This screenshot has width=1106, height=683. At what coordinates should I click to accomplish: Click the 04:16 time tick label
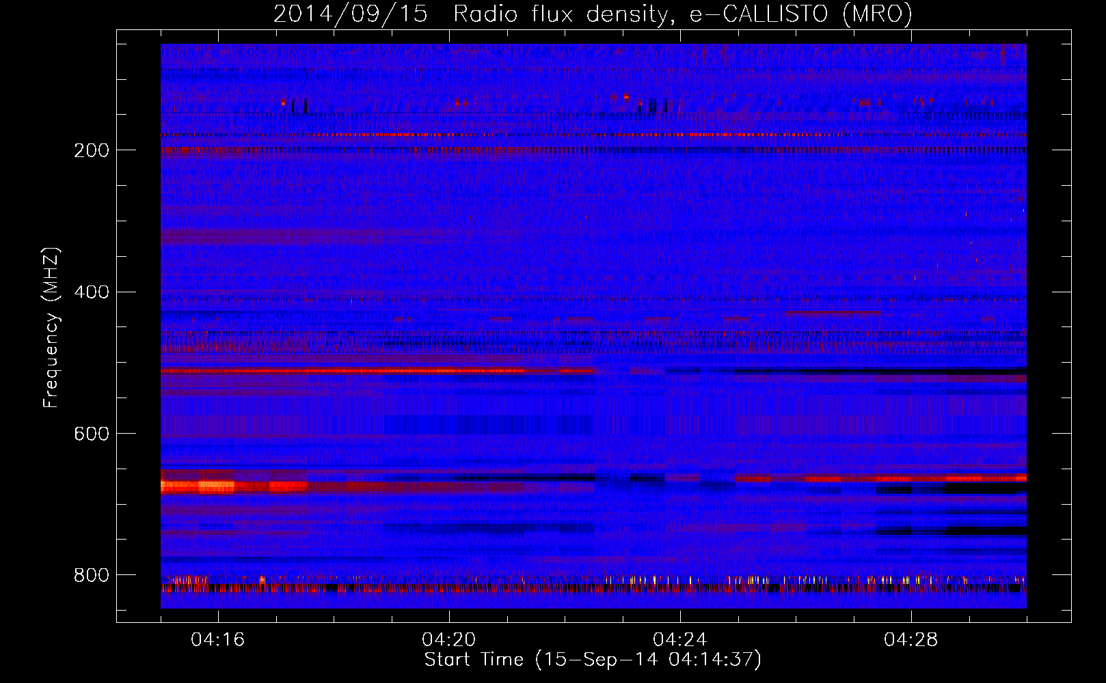(218, 639)
